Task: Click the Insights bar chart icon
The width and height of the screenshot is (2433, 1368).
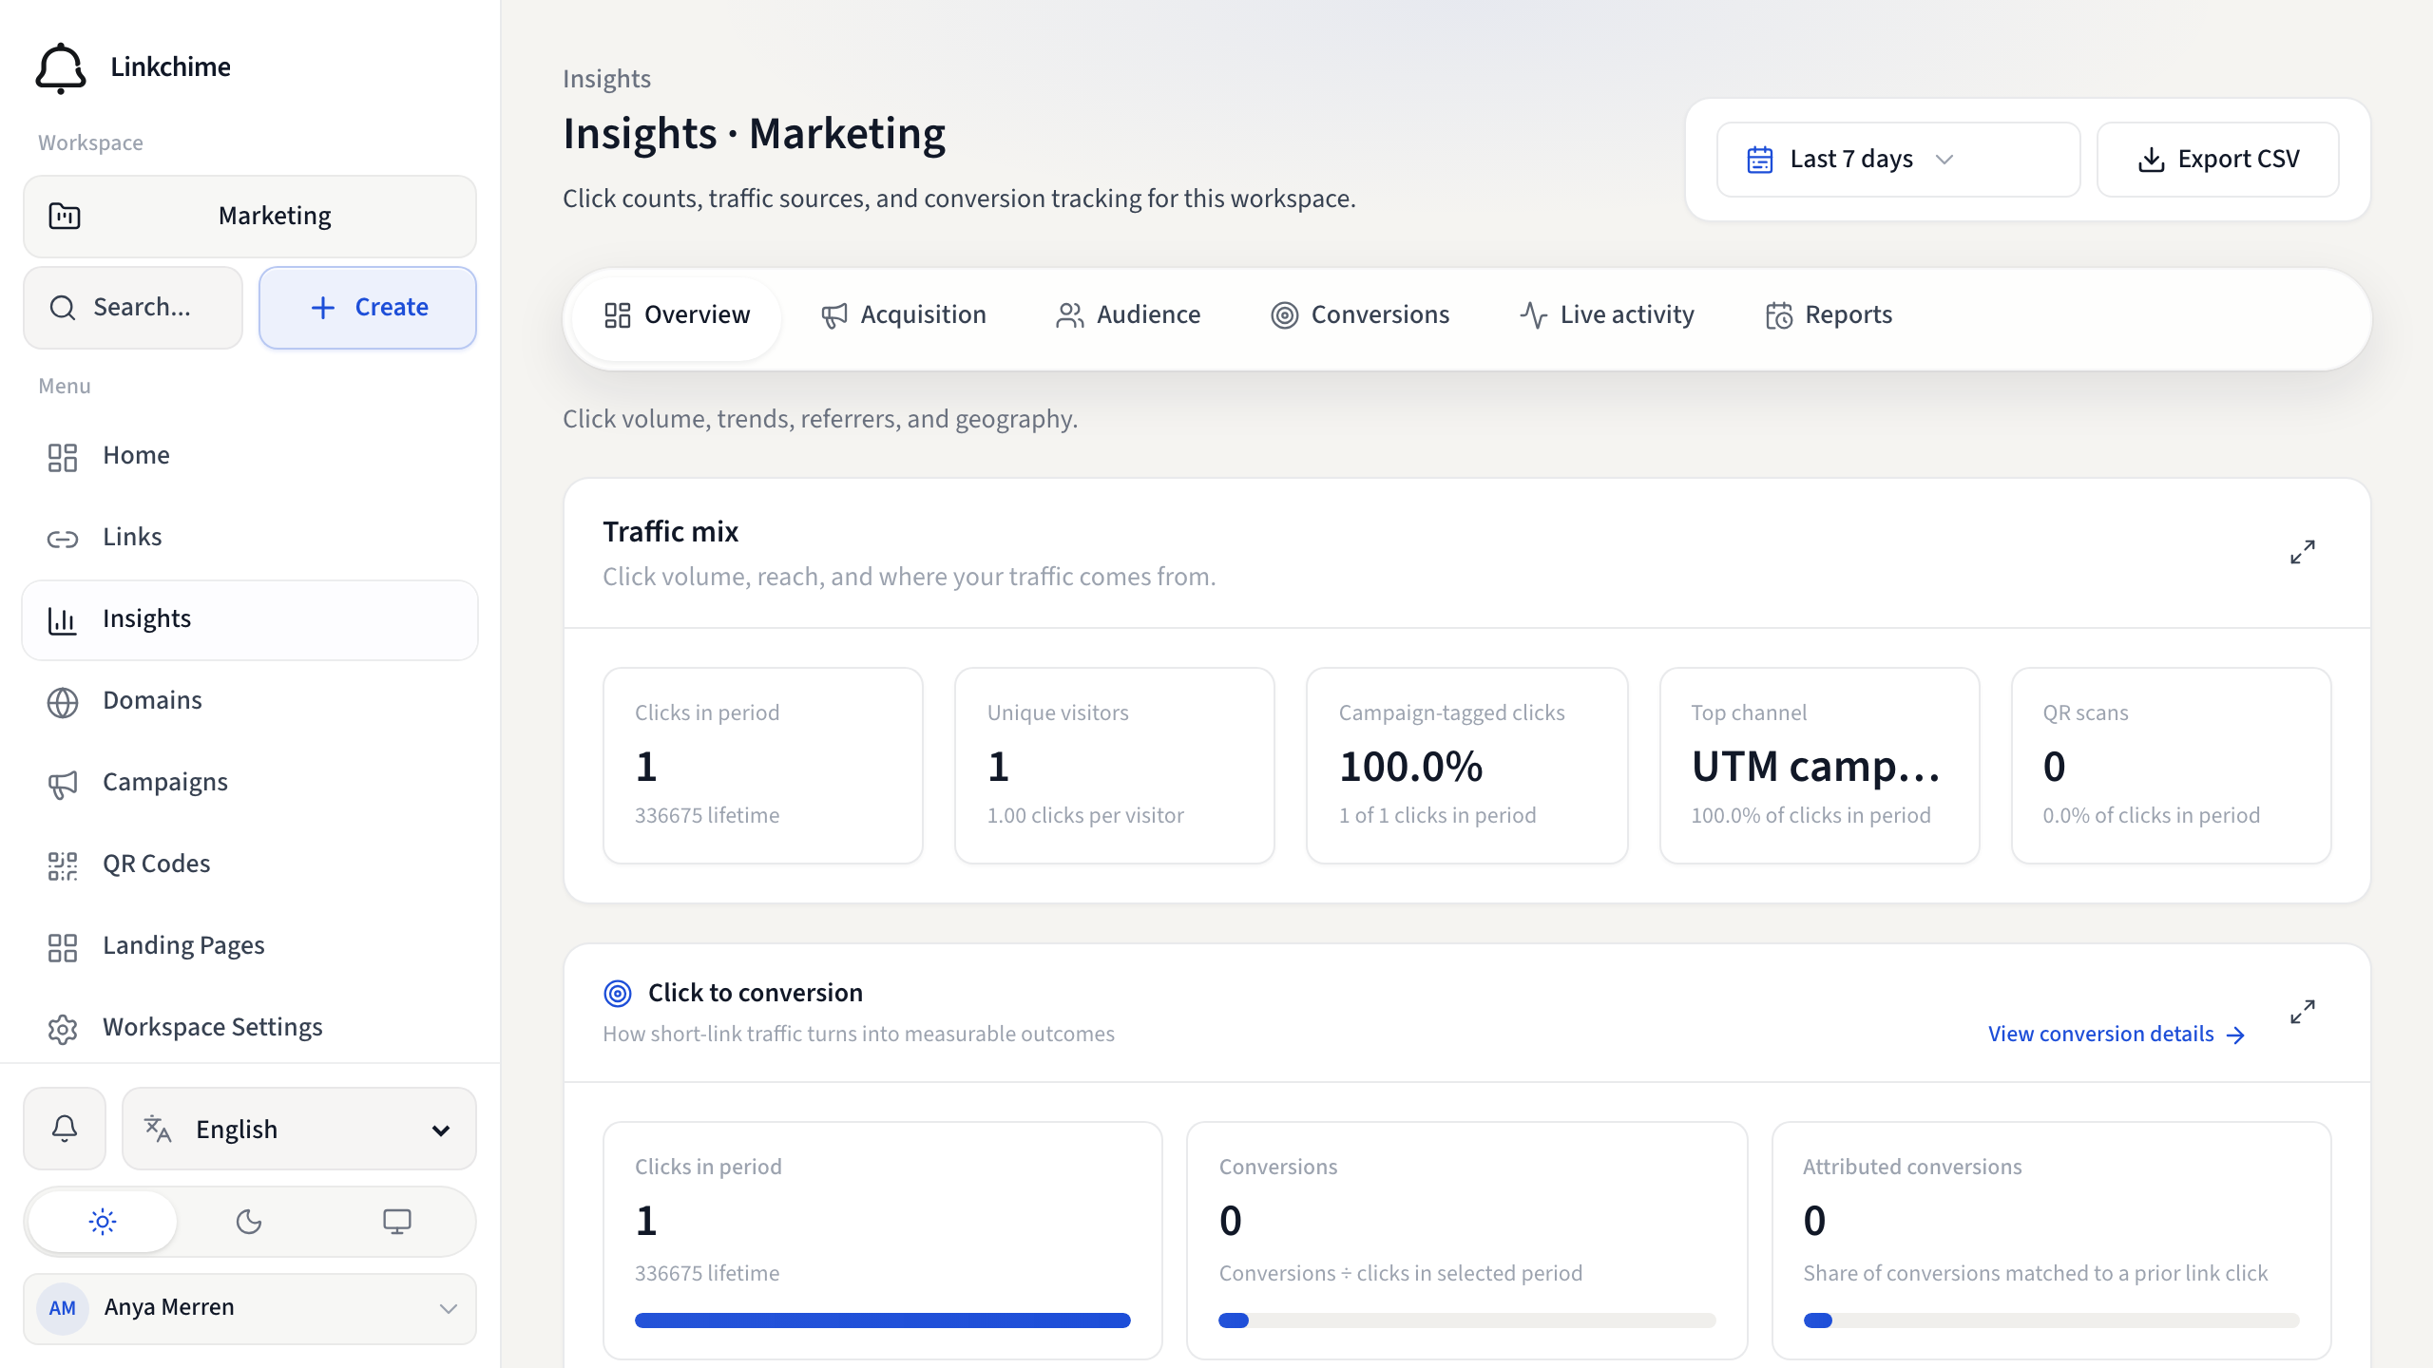Action: pos(63,620)
